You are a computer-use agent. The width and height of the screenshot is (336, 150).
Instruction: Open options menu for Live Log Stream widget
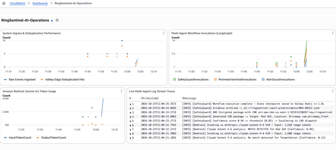coord(333,91)
